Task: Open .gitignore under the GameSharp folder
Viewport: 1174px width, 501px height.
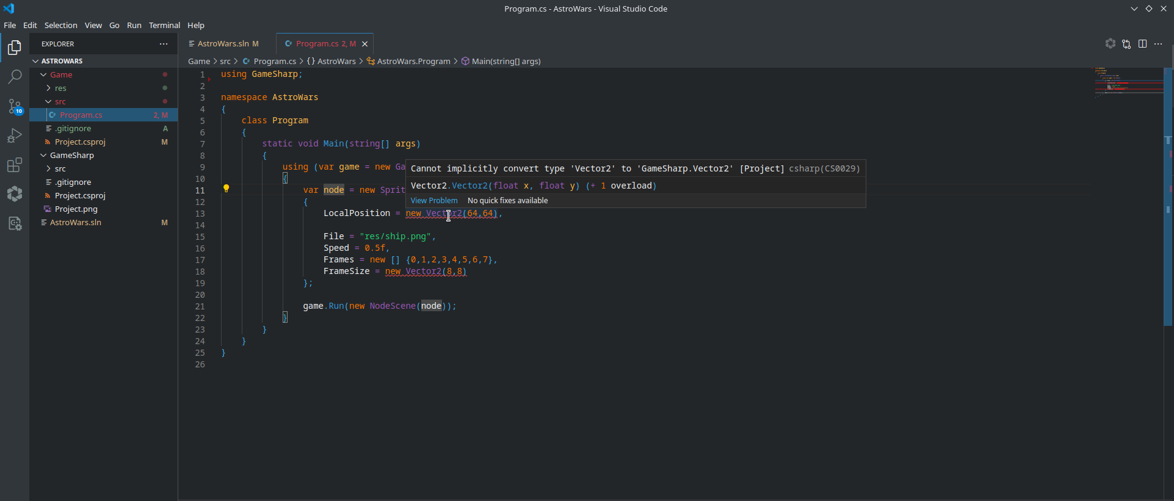Action: click(104, 182)
